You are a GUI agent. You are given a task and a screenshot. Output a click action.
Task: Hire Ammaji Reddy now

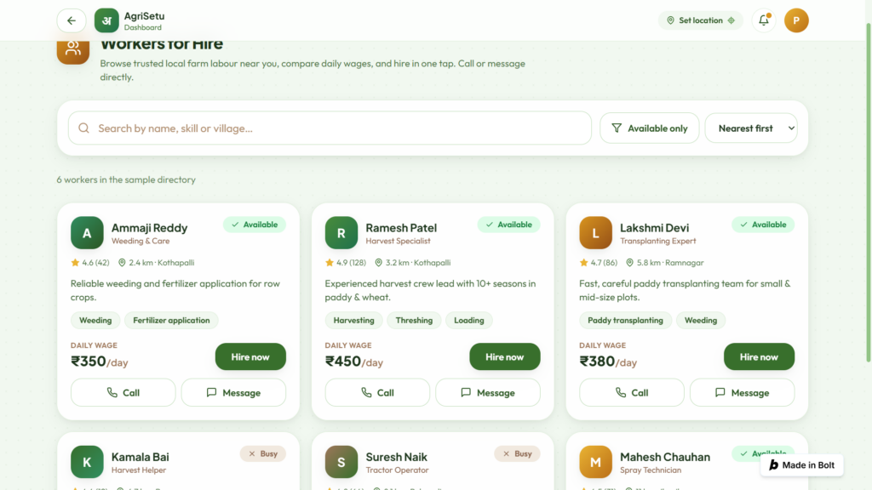coord(250,356)
